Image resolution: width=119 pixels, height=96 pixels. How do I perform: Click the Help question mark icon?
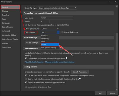point(109,2)
